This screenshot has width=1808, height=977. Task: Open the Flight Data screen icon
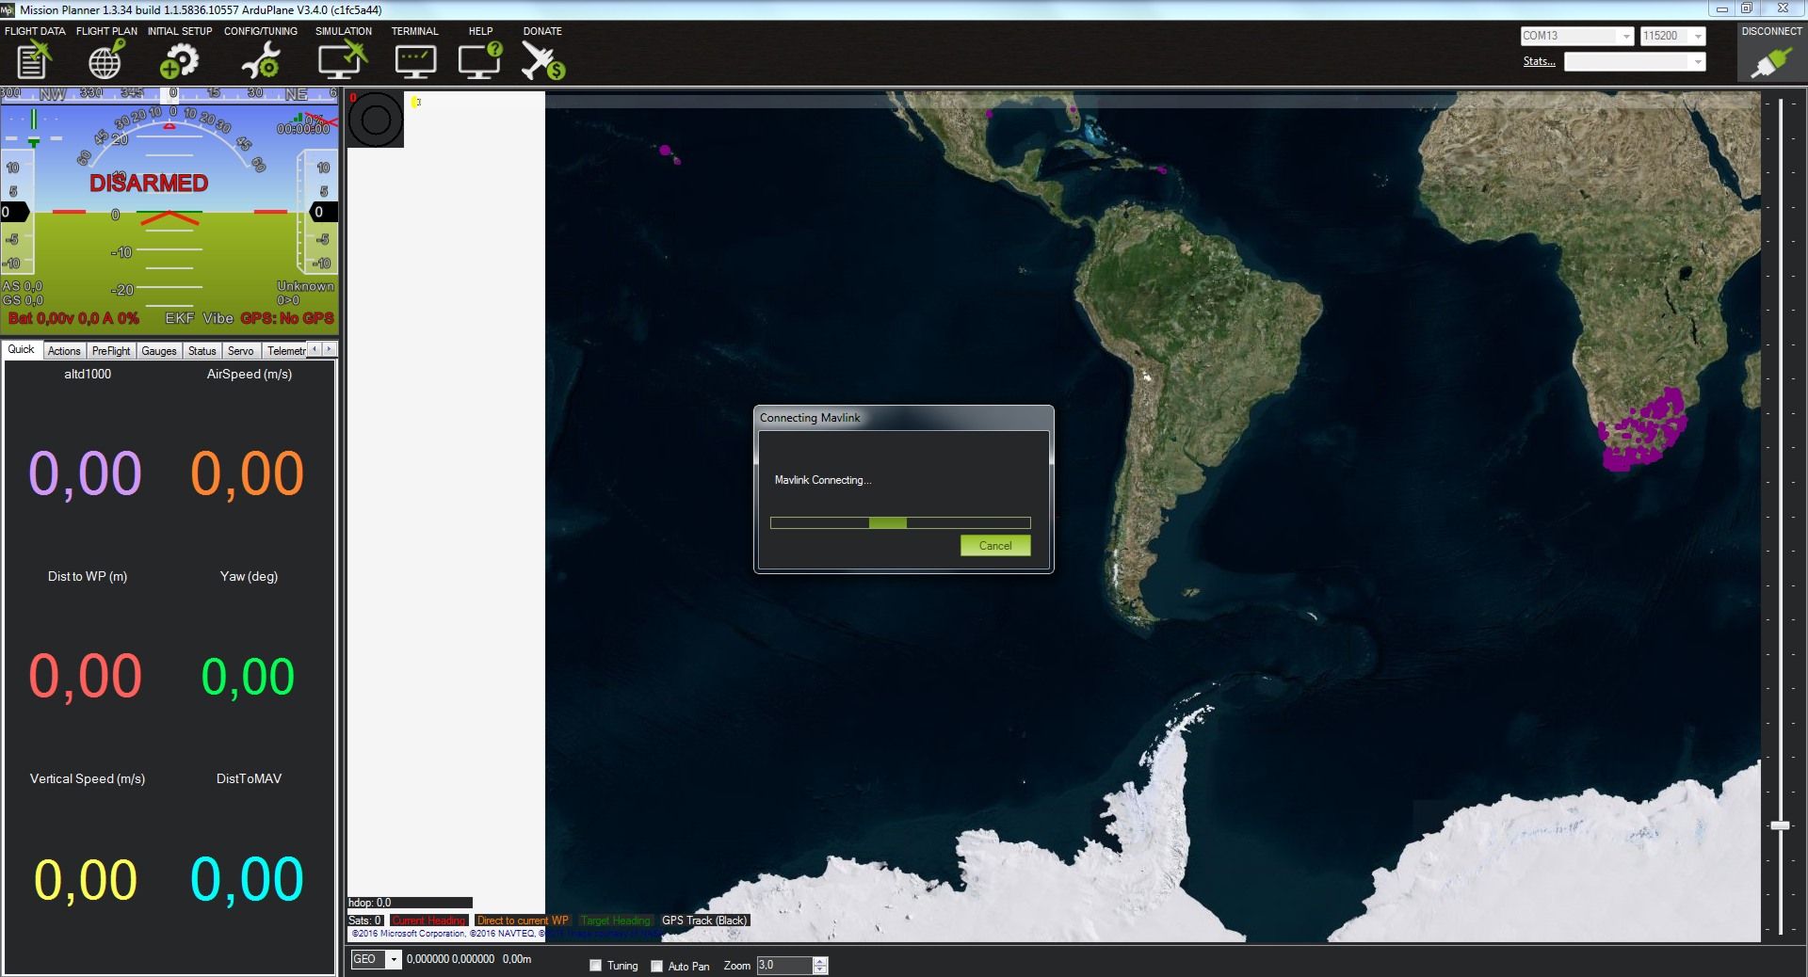34,60
